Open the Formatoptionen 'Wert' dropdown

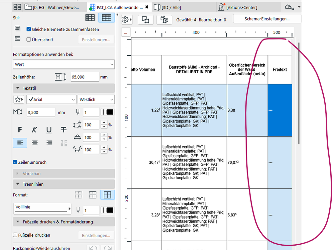[64, 64]
